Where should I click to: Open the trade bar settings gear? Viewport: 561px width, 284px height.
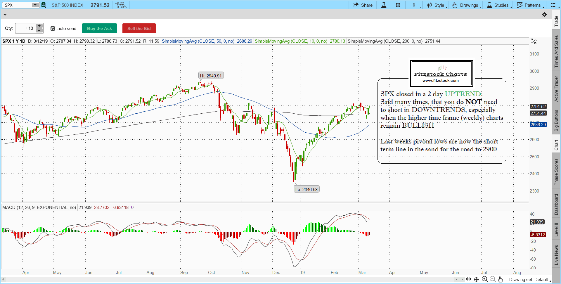[544, 15]
